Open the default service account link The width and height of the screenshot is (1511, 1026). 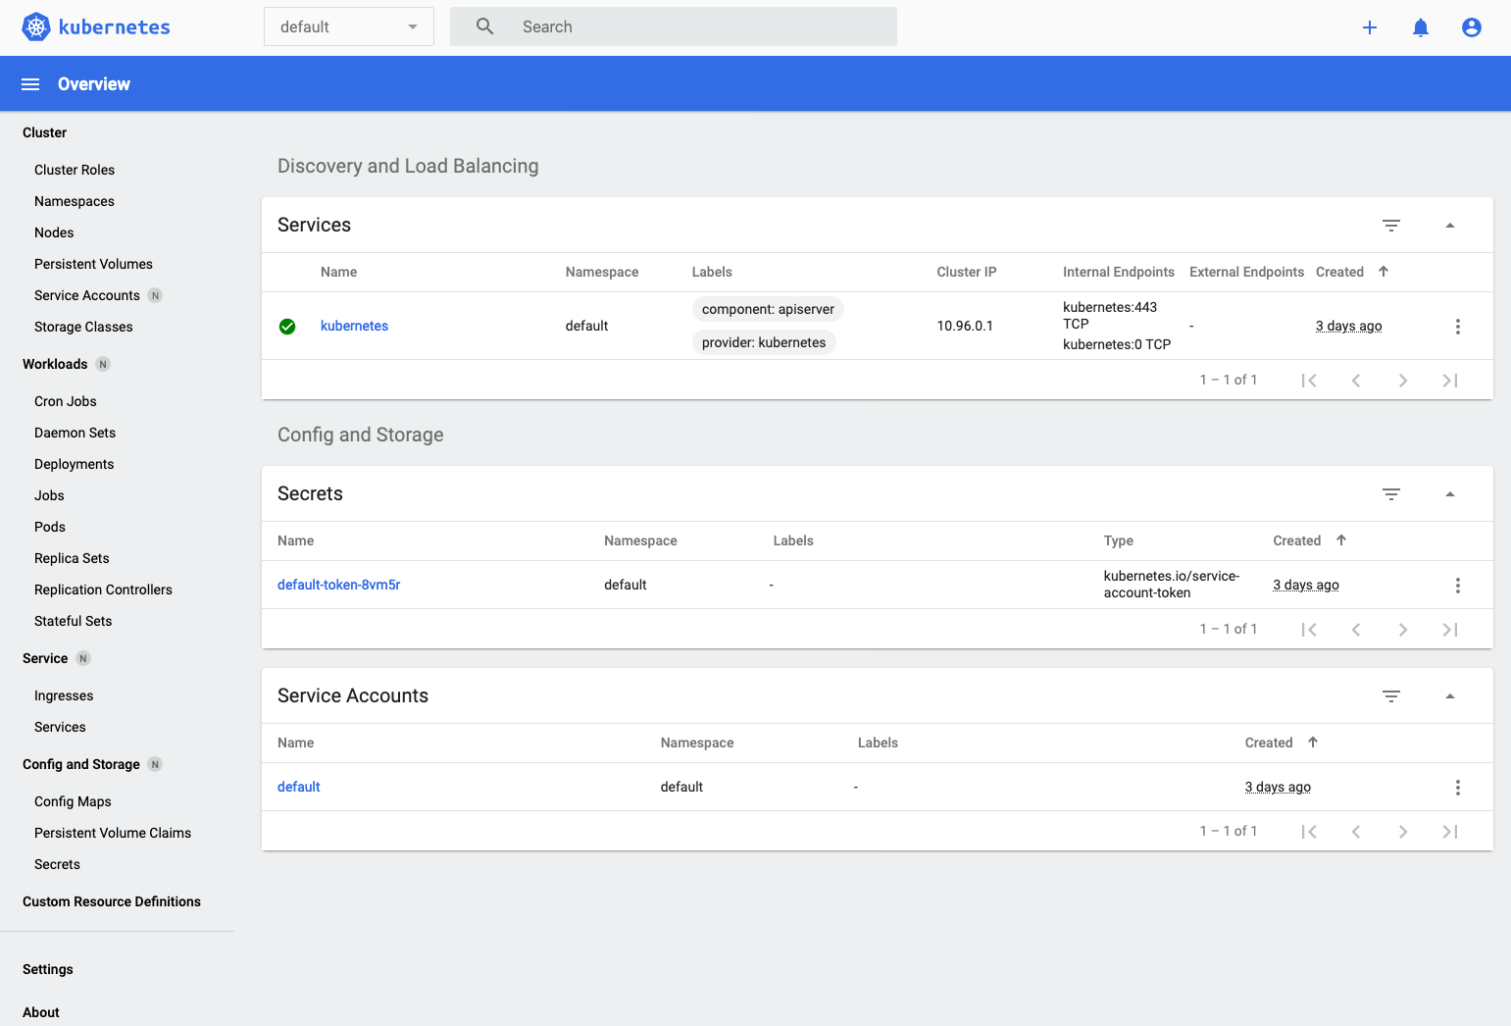coord(299,787)
